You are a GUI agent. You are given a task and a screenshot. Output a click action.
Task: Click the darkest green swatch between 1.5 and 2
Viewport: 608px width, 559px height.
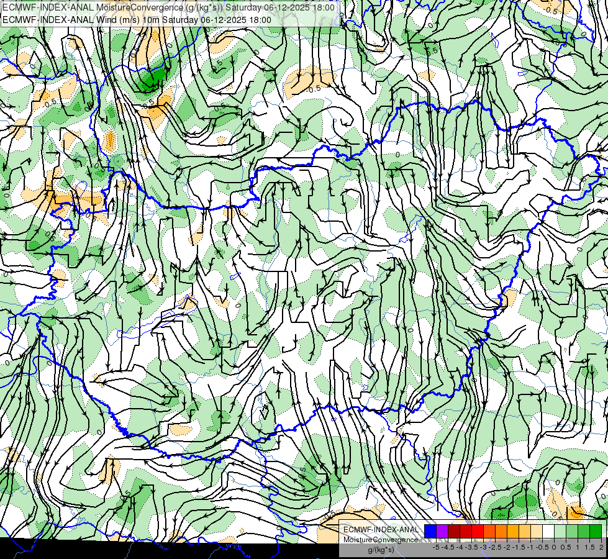pyautogui.click(x=596, y=531)
